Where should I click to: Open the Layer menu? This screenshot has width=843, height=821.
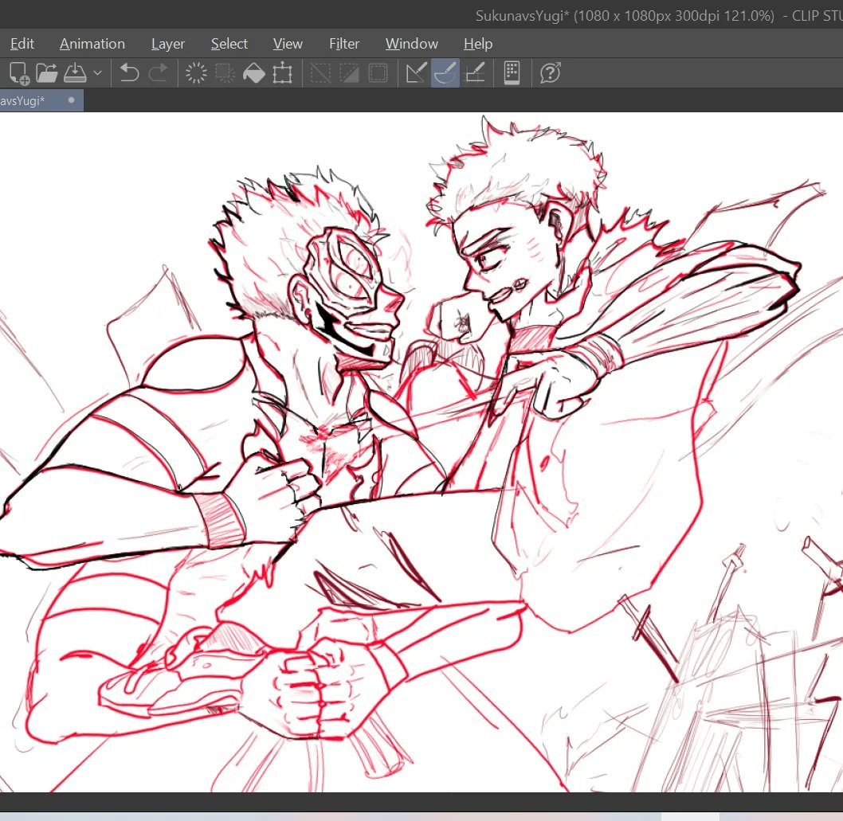[x=168, y=44]
